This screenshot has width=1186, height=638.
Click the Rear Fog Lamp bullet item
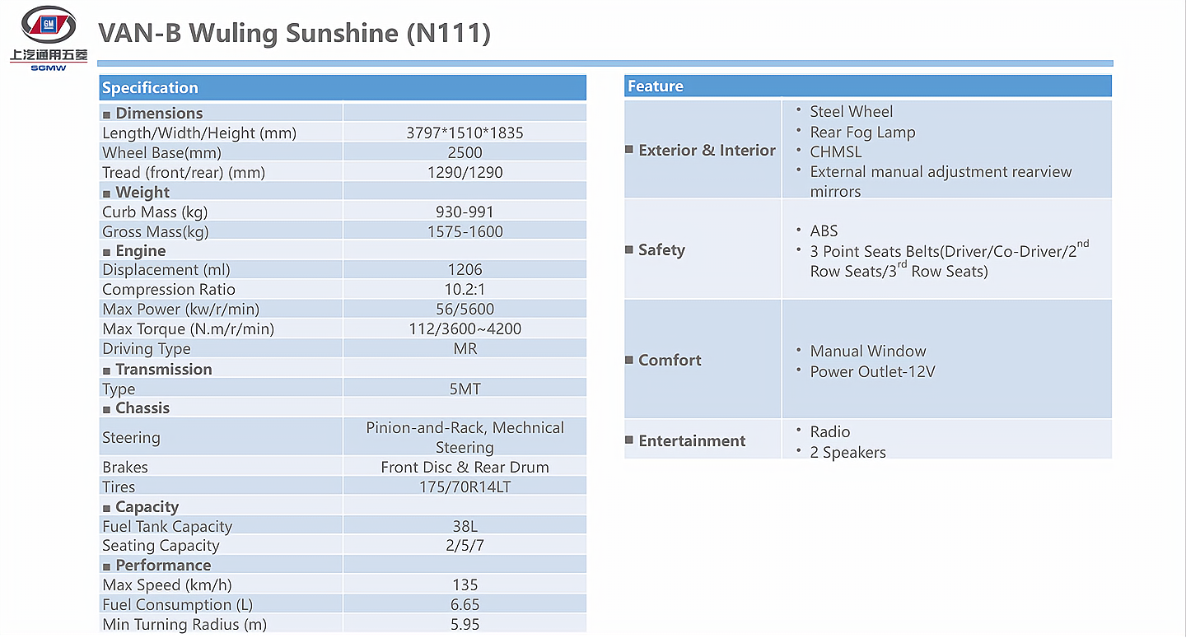[x=862, y=132]
